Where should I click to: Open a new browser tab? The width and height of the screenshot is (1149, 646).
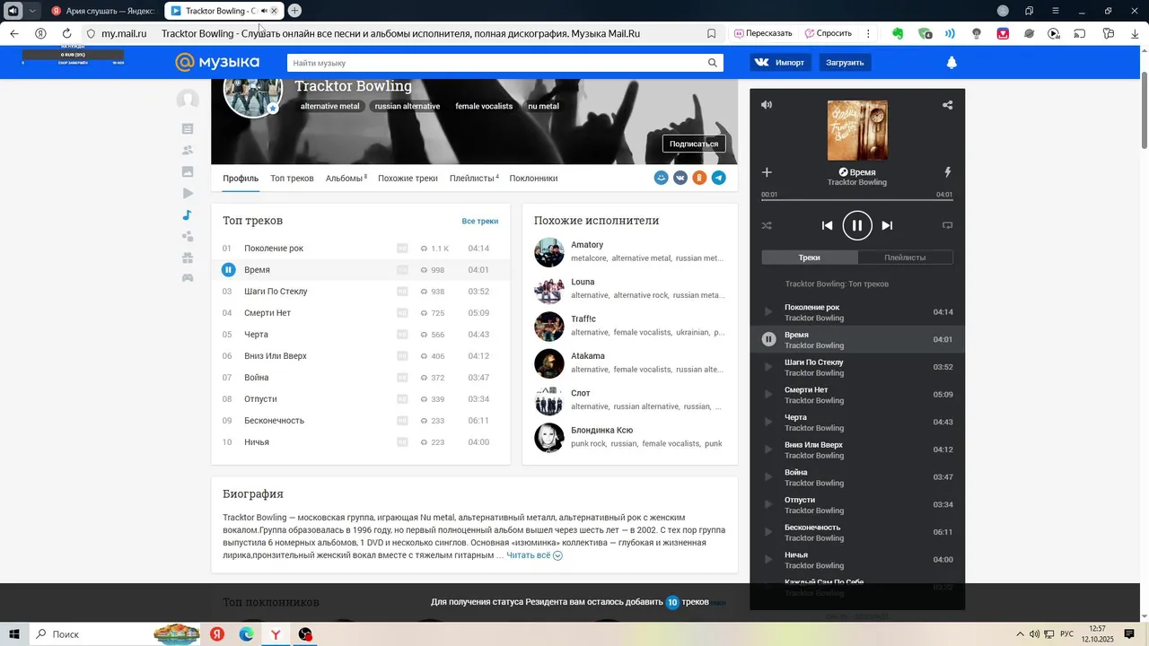pyautogui.click(x=294, y=11)
